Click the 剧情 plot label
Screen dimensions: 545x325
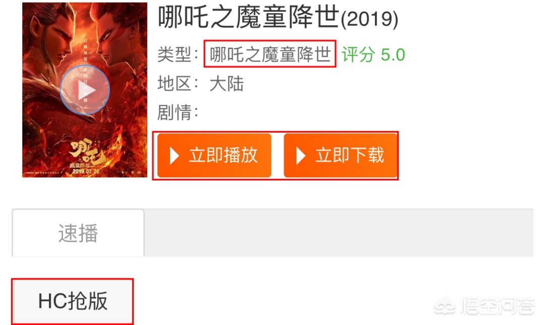178,112
